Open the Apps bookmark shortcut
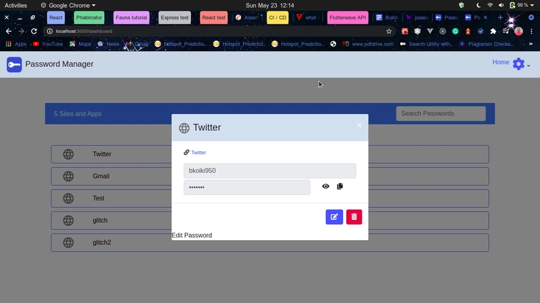This screenshot has width=540, height=303. (16, 44)
